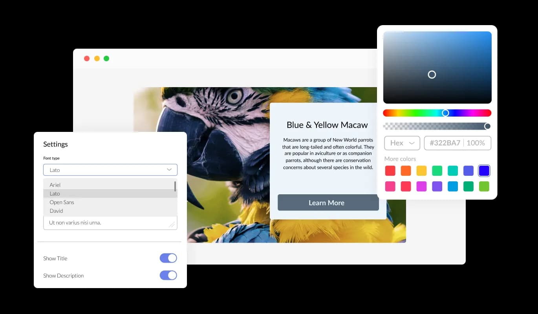This screenshot has height=314, width=538.
Task: Pick David from the font options
Action: [56, 211]
